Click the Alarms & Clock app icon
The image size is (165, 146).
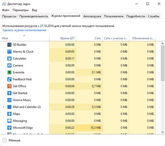(x=9, y=51)
